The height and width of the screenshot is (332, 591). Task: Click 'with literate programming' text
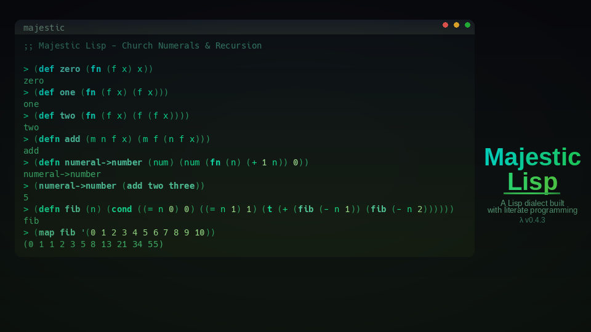point(532,210)
